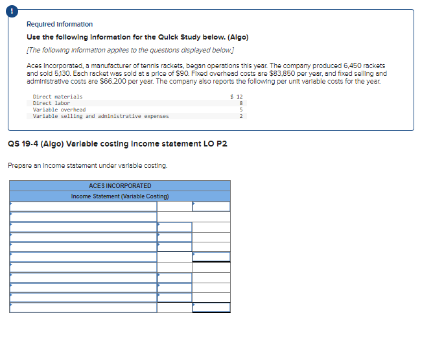Viewport: 433px width, 339px height.
Task: Select the eighth row middle amount field
Action: point(174,277)
